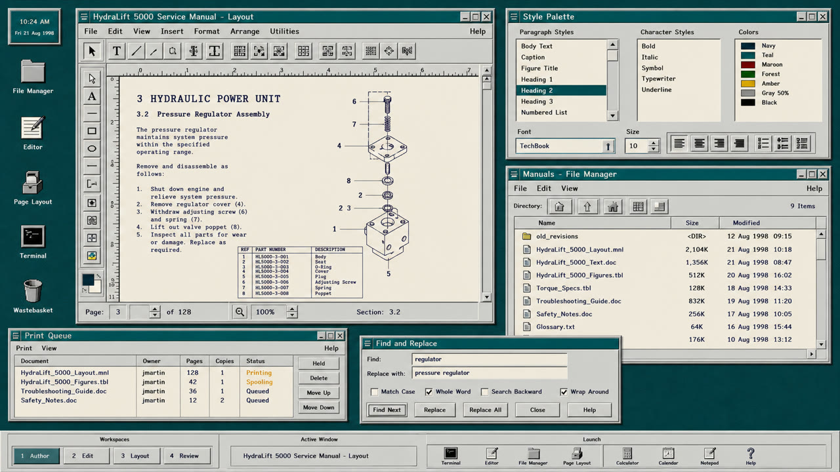
Task: Apply right paragraph alignment in Style Palette
Action: (x=719, y=143)
